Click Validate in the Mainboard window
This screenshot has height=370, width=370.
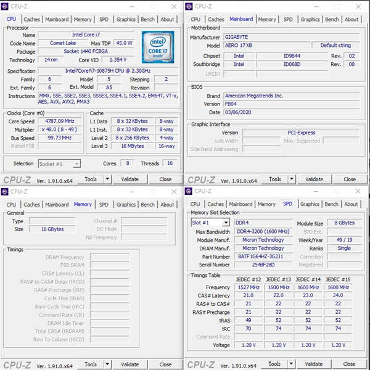314,179
